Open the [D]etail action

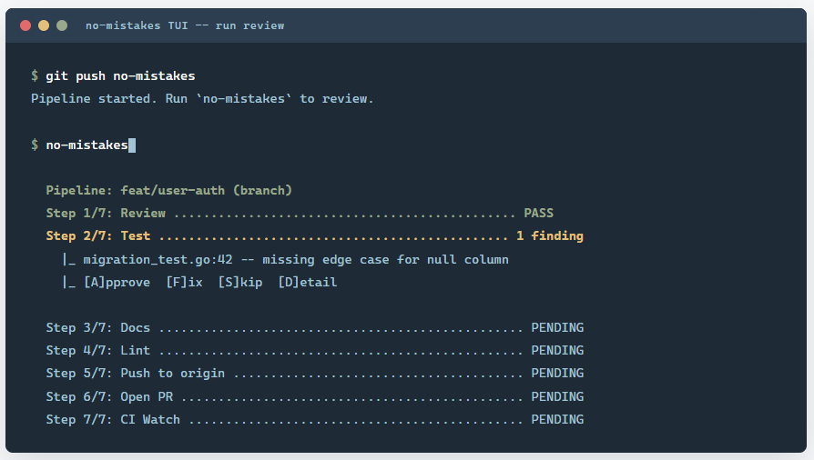pos(308,282)
